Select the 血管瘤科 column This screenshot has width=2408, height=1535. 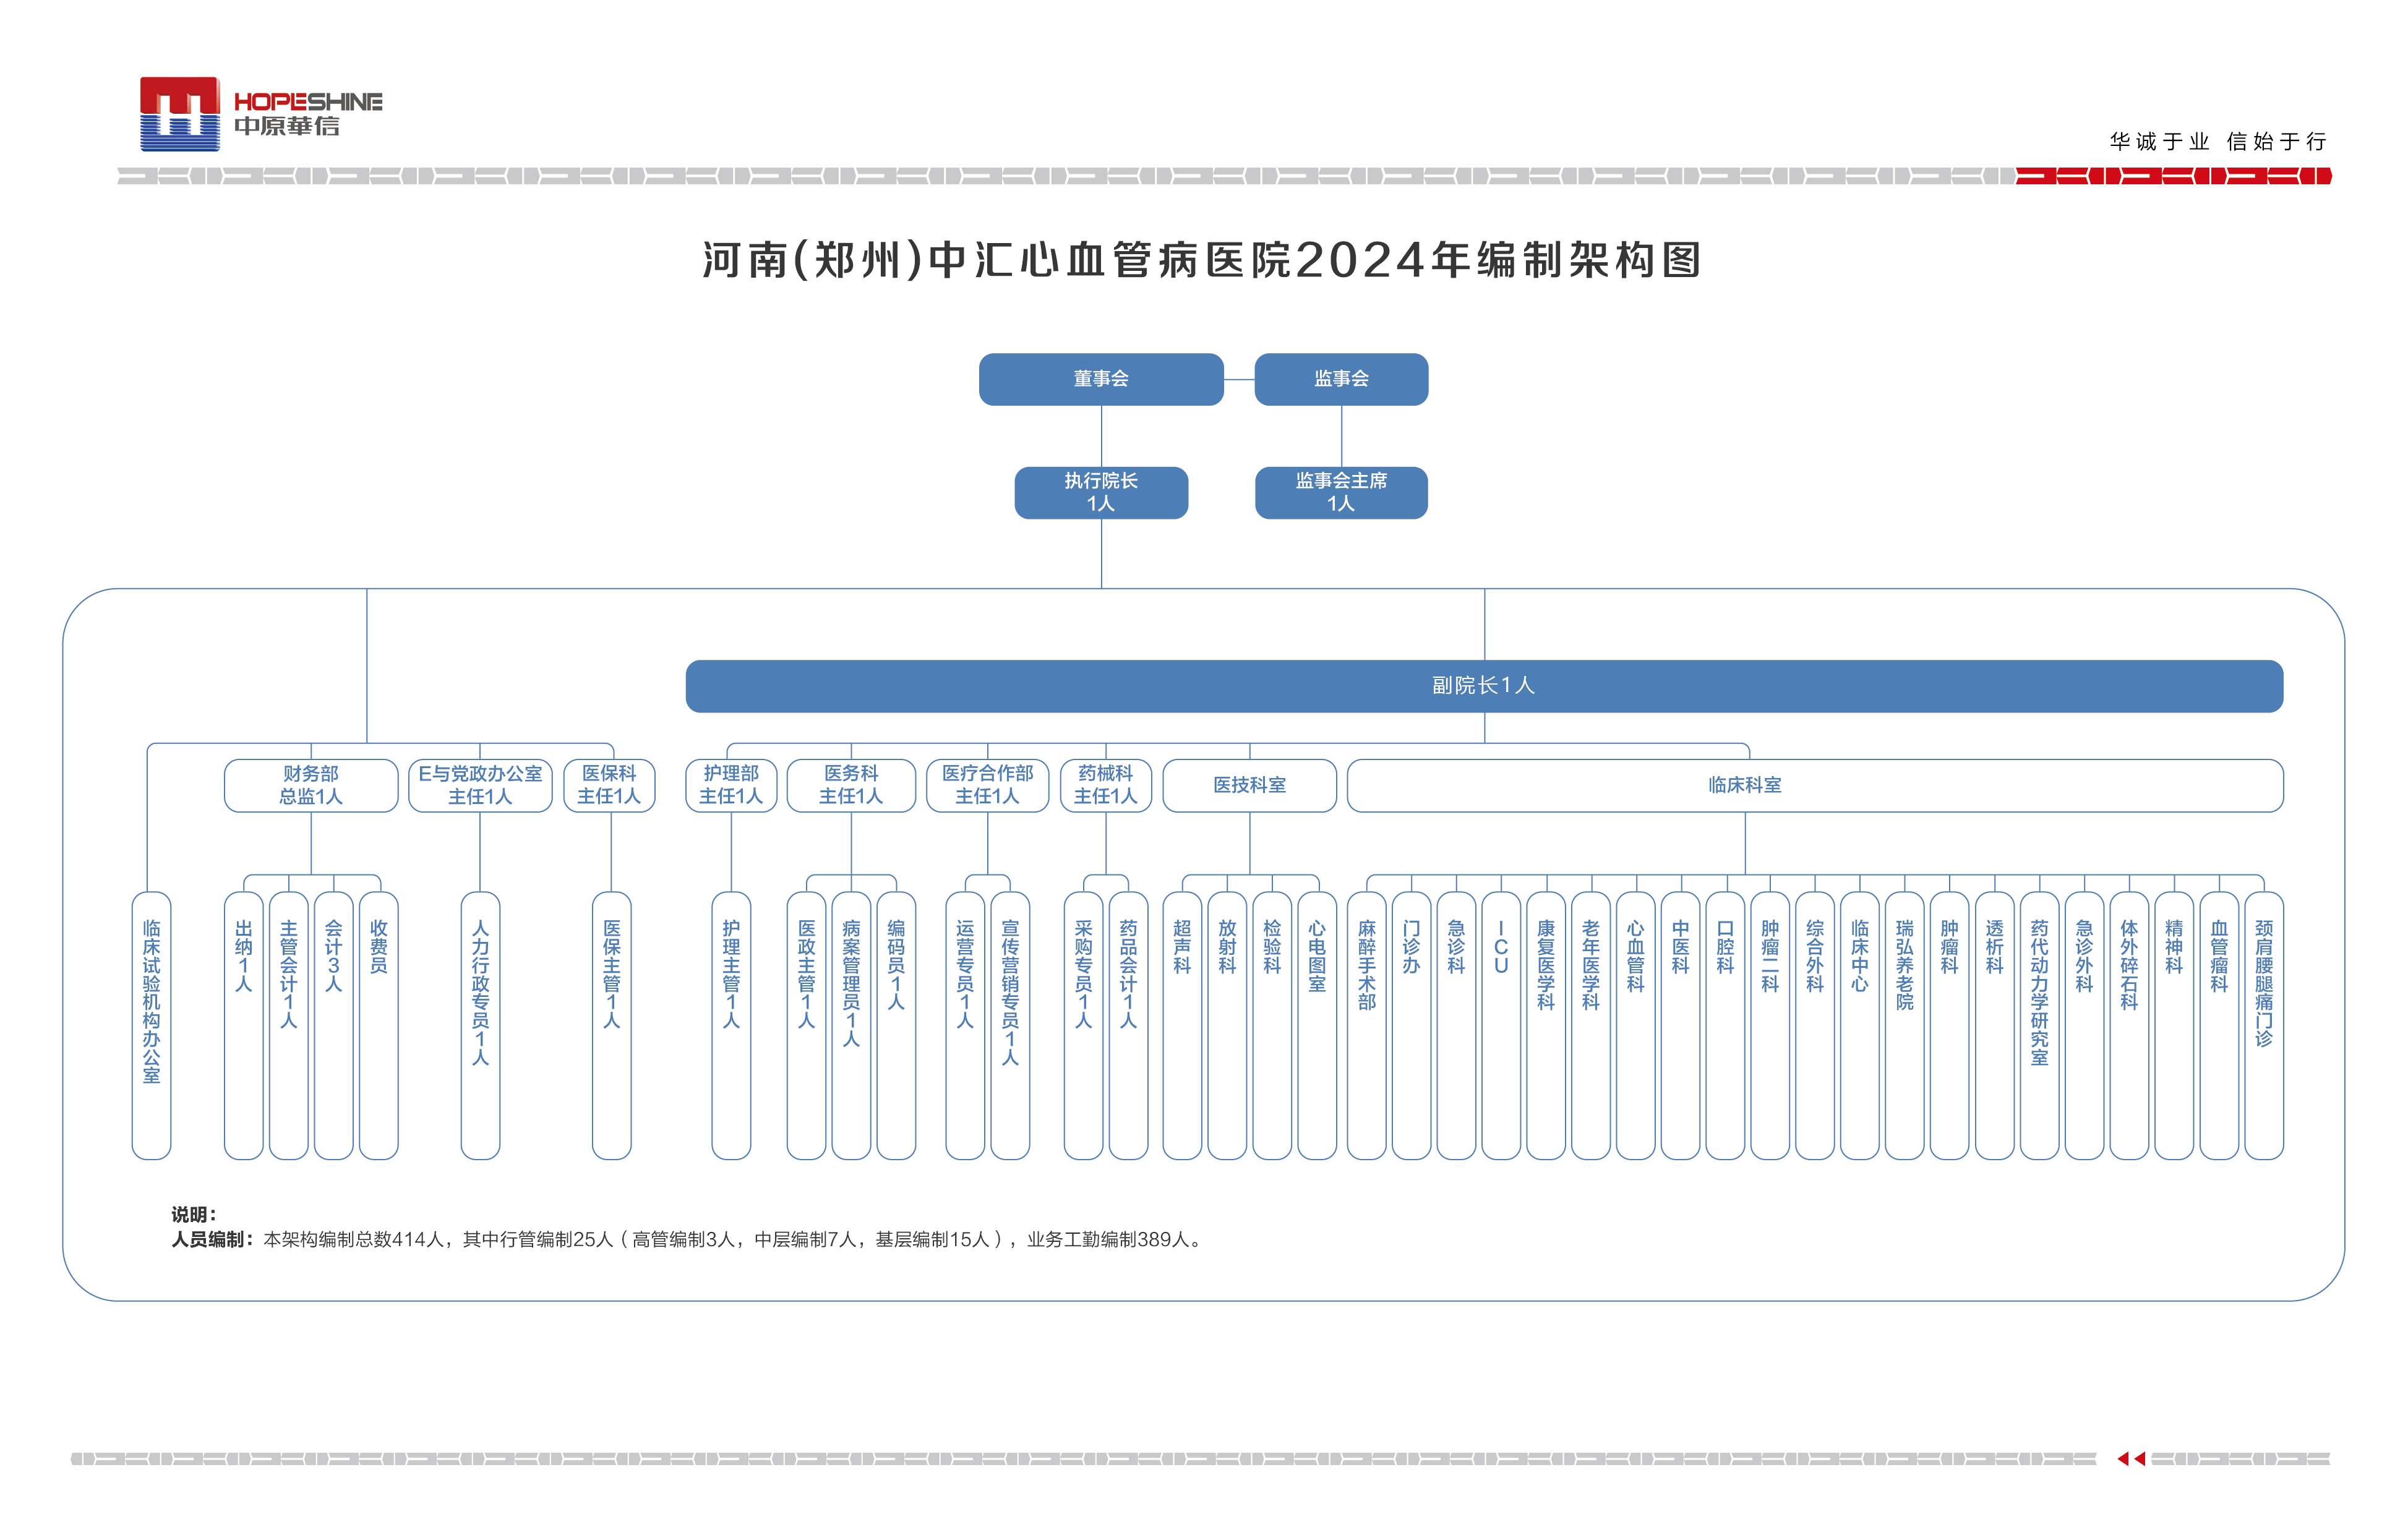pyautogui.click(x=2219, y=1026)
